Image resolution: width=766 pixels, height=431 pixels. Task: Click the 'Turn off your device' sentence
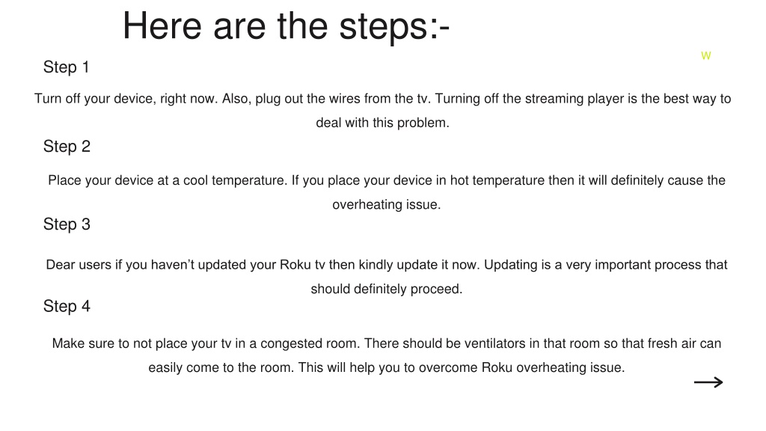[x=126, y=99]
